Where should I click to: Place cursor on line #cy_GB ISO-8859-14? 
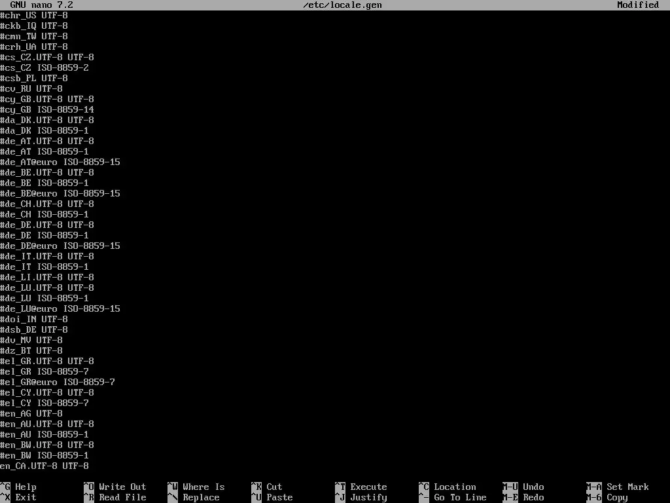point(47,109)
